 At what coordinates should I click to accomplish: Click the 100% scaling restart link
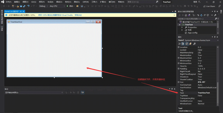[x=55, y=15]
